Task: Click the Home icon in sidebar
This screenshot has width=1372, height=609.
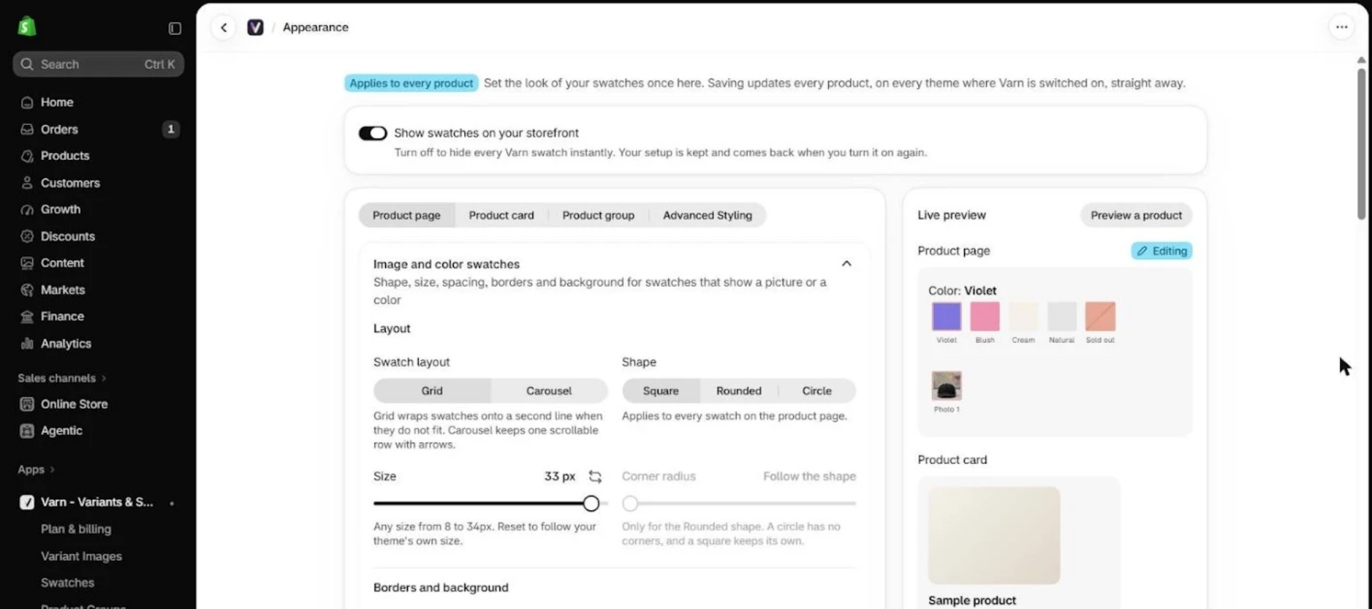Action: tap(27, 102)
